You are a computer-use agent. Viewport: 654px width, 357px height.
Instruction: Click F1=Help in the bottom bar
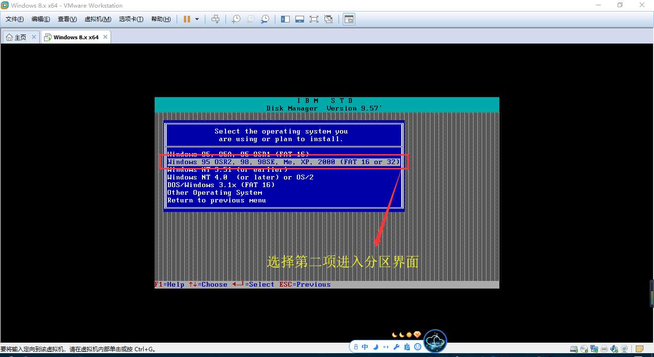pyautogui.click(x=169, y=284)
